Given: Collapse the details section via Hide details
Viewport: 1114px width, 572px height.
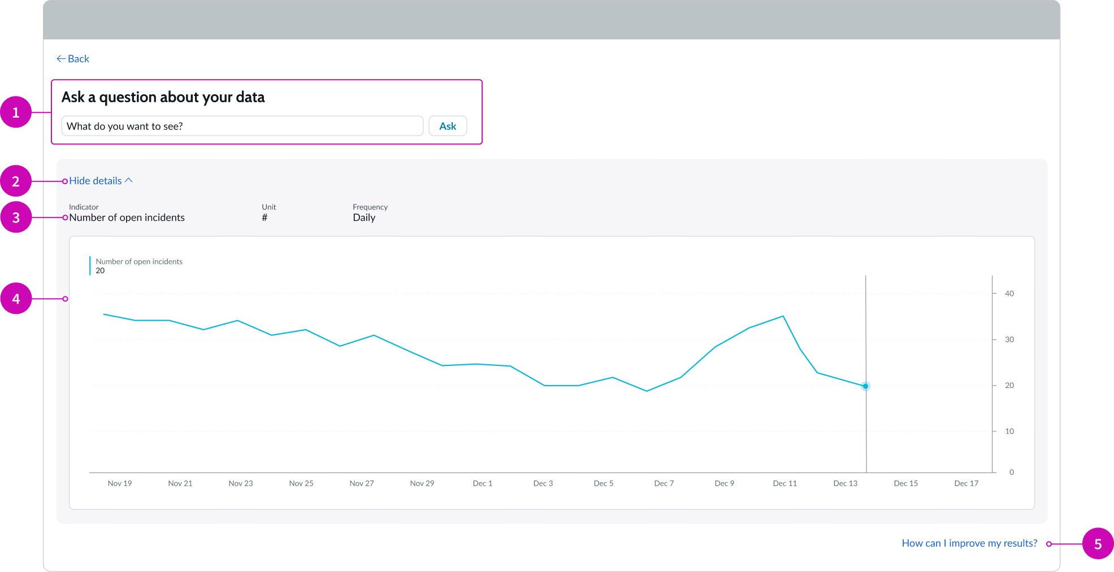Looking at the screenshot, I should point(95,180).
